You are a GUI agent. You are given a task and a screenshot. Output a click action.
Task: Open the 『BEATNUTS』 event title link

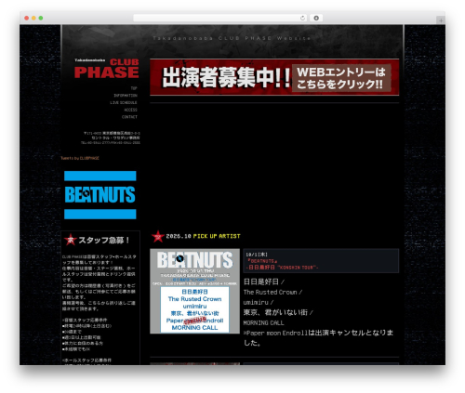(x=262, y=261)
